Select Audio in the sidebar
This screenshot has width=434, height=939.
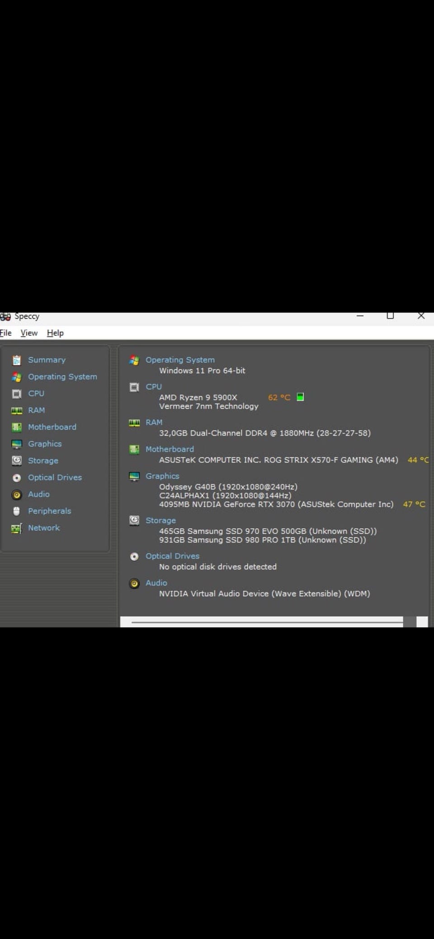pos(39,494)
